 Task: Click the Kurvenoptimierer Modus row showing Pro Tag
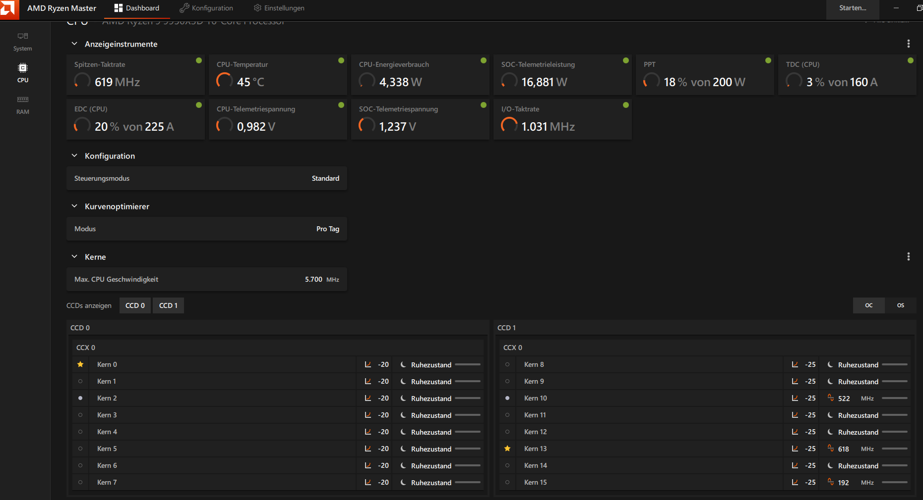coord(207,229)
